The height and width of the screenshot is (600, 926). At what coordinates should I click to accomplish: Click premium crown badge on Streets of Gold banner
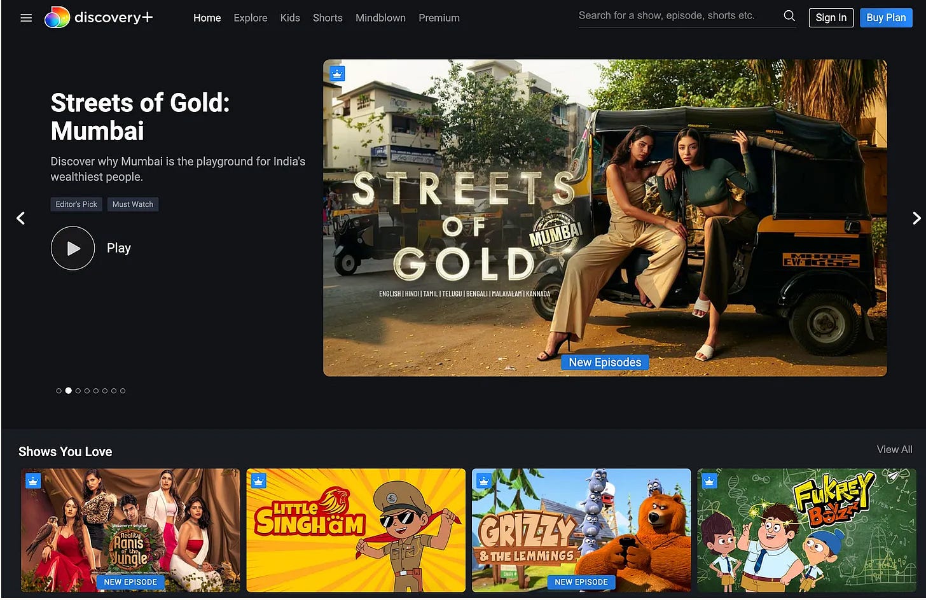tap(337, 74)
